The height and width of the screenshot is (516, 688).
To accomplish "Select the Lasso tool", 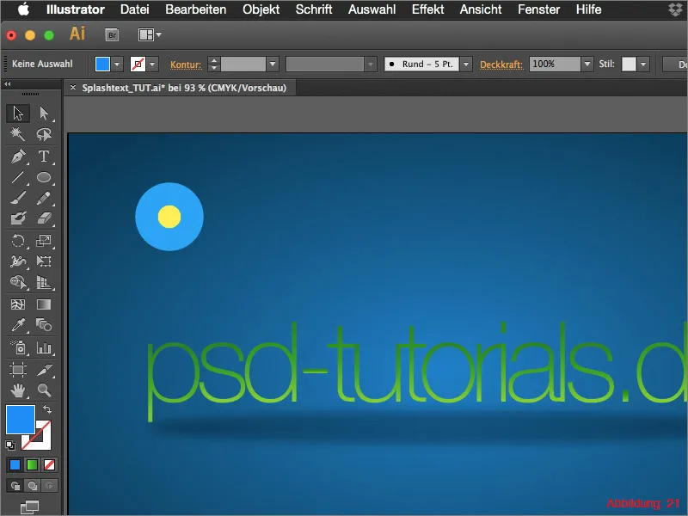I will 44,134.
